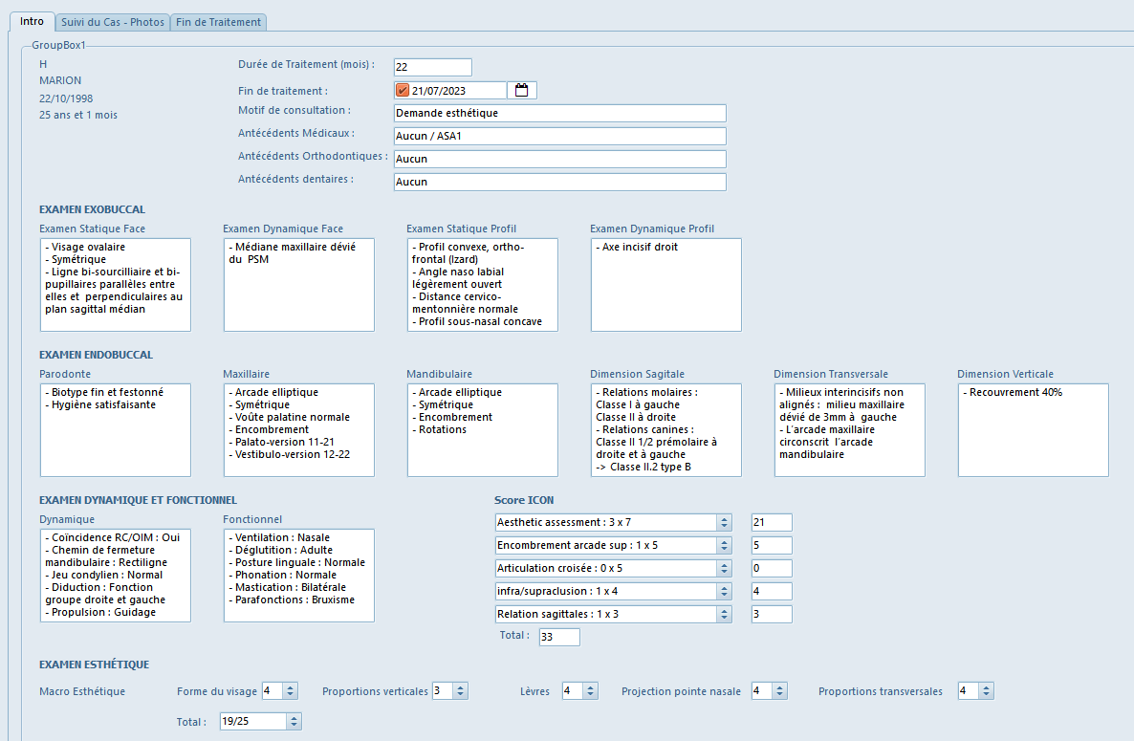This screenshot has height=741, width=1134.
Task: Click the Motif de consultation field
Action: tap(559, 113)
